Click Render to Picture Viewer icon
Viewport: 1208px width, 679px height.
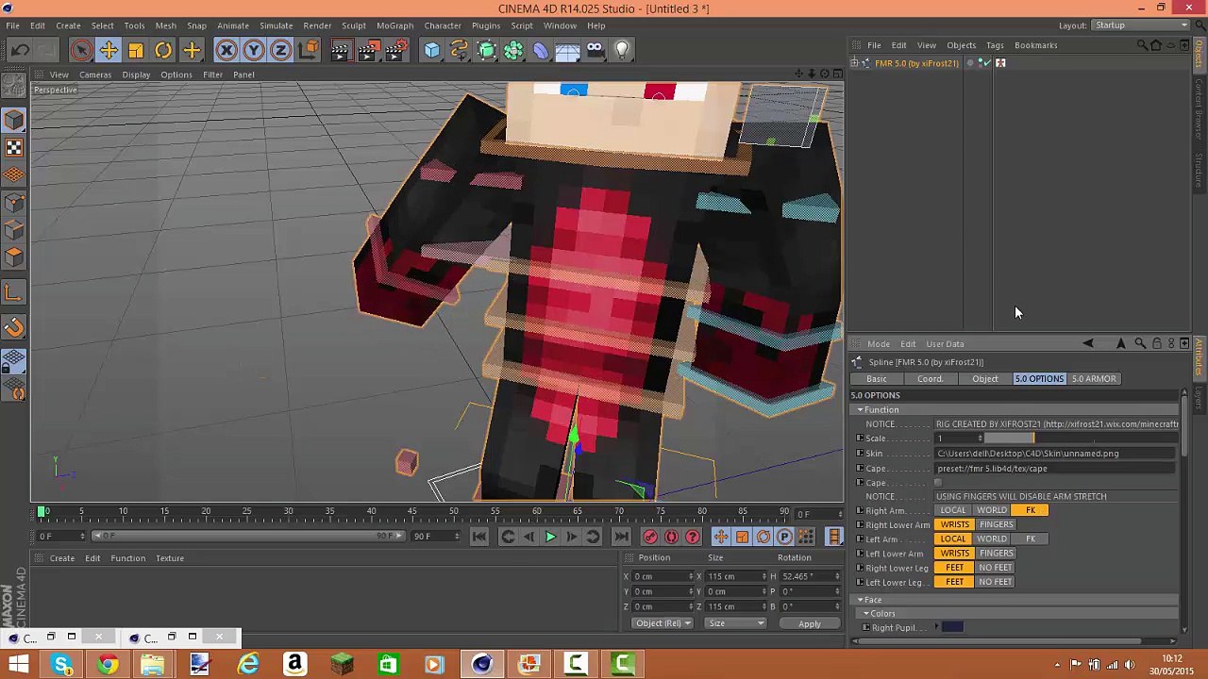click(x=369, y=50)
